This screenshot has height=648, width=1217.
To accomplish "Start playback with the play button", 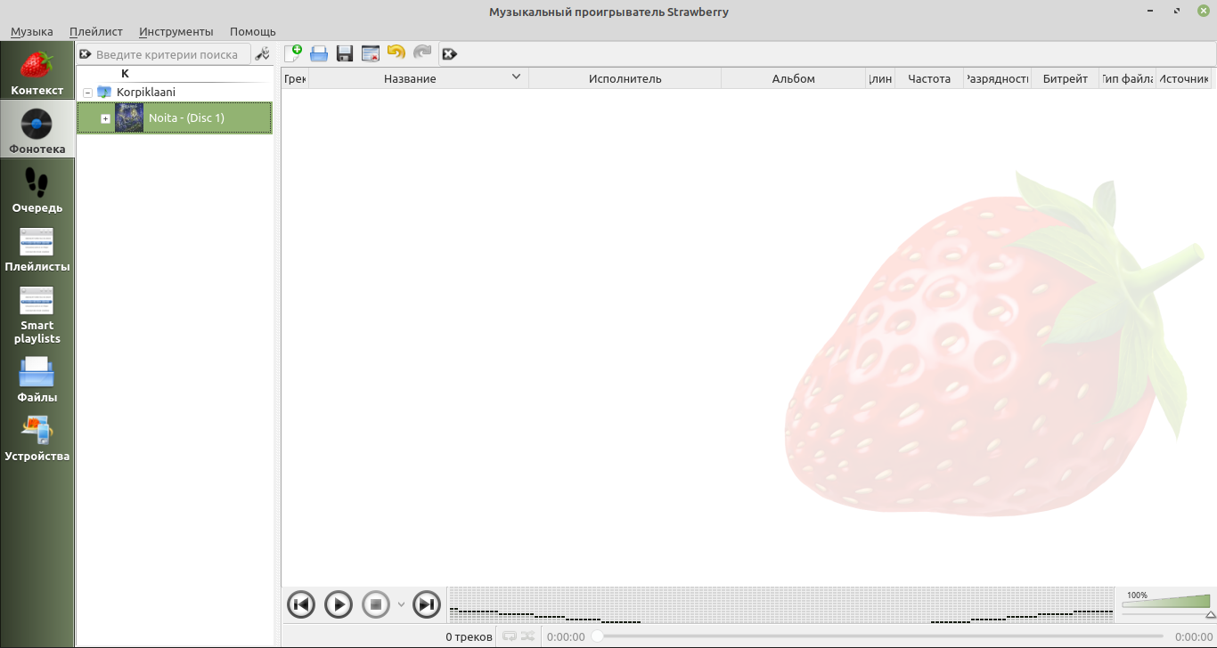I will [339, 605].
